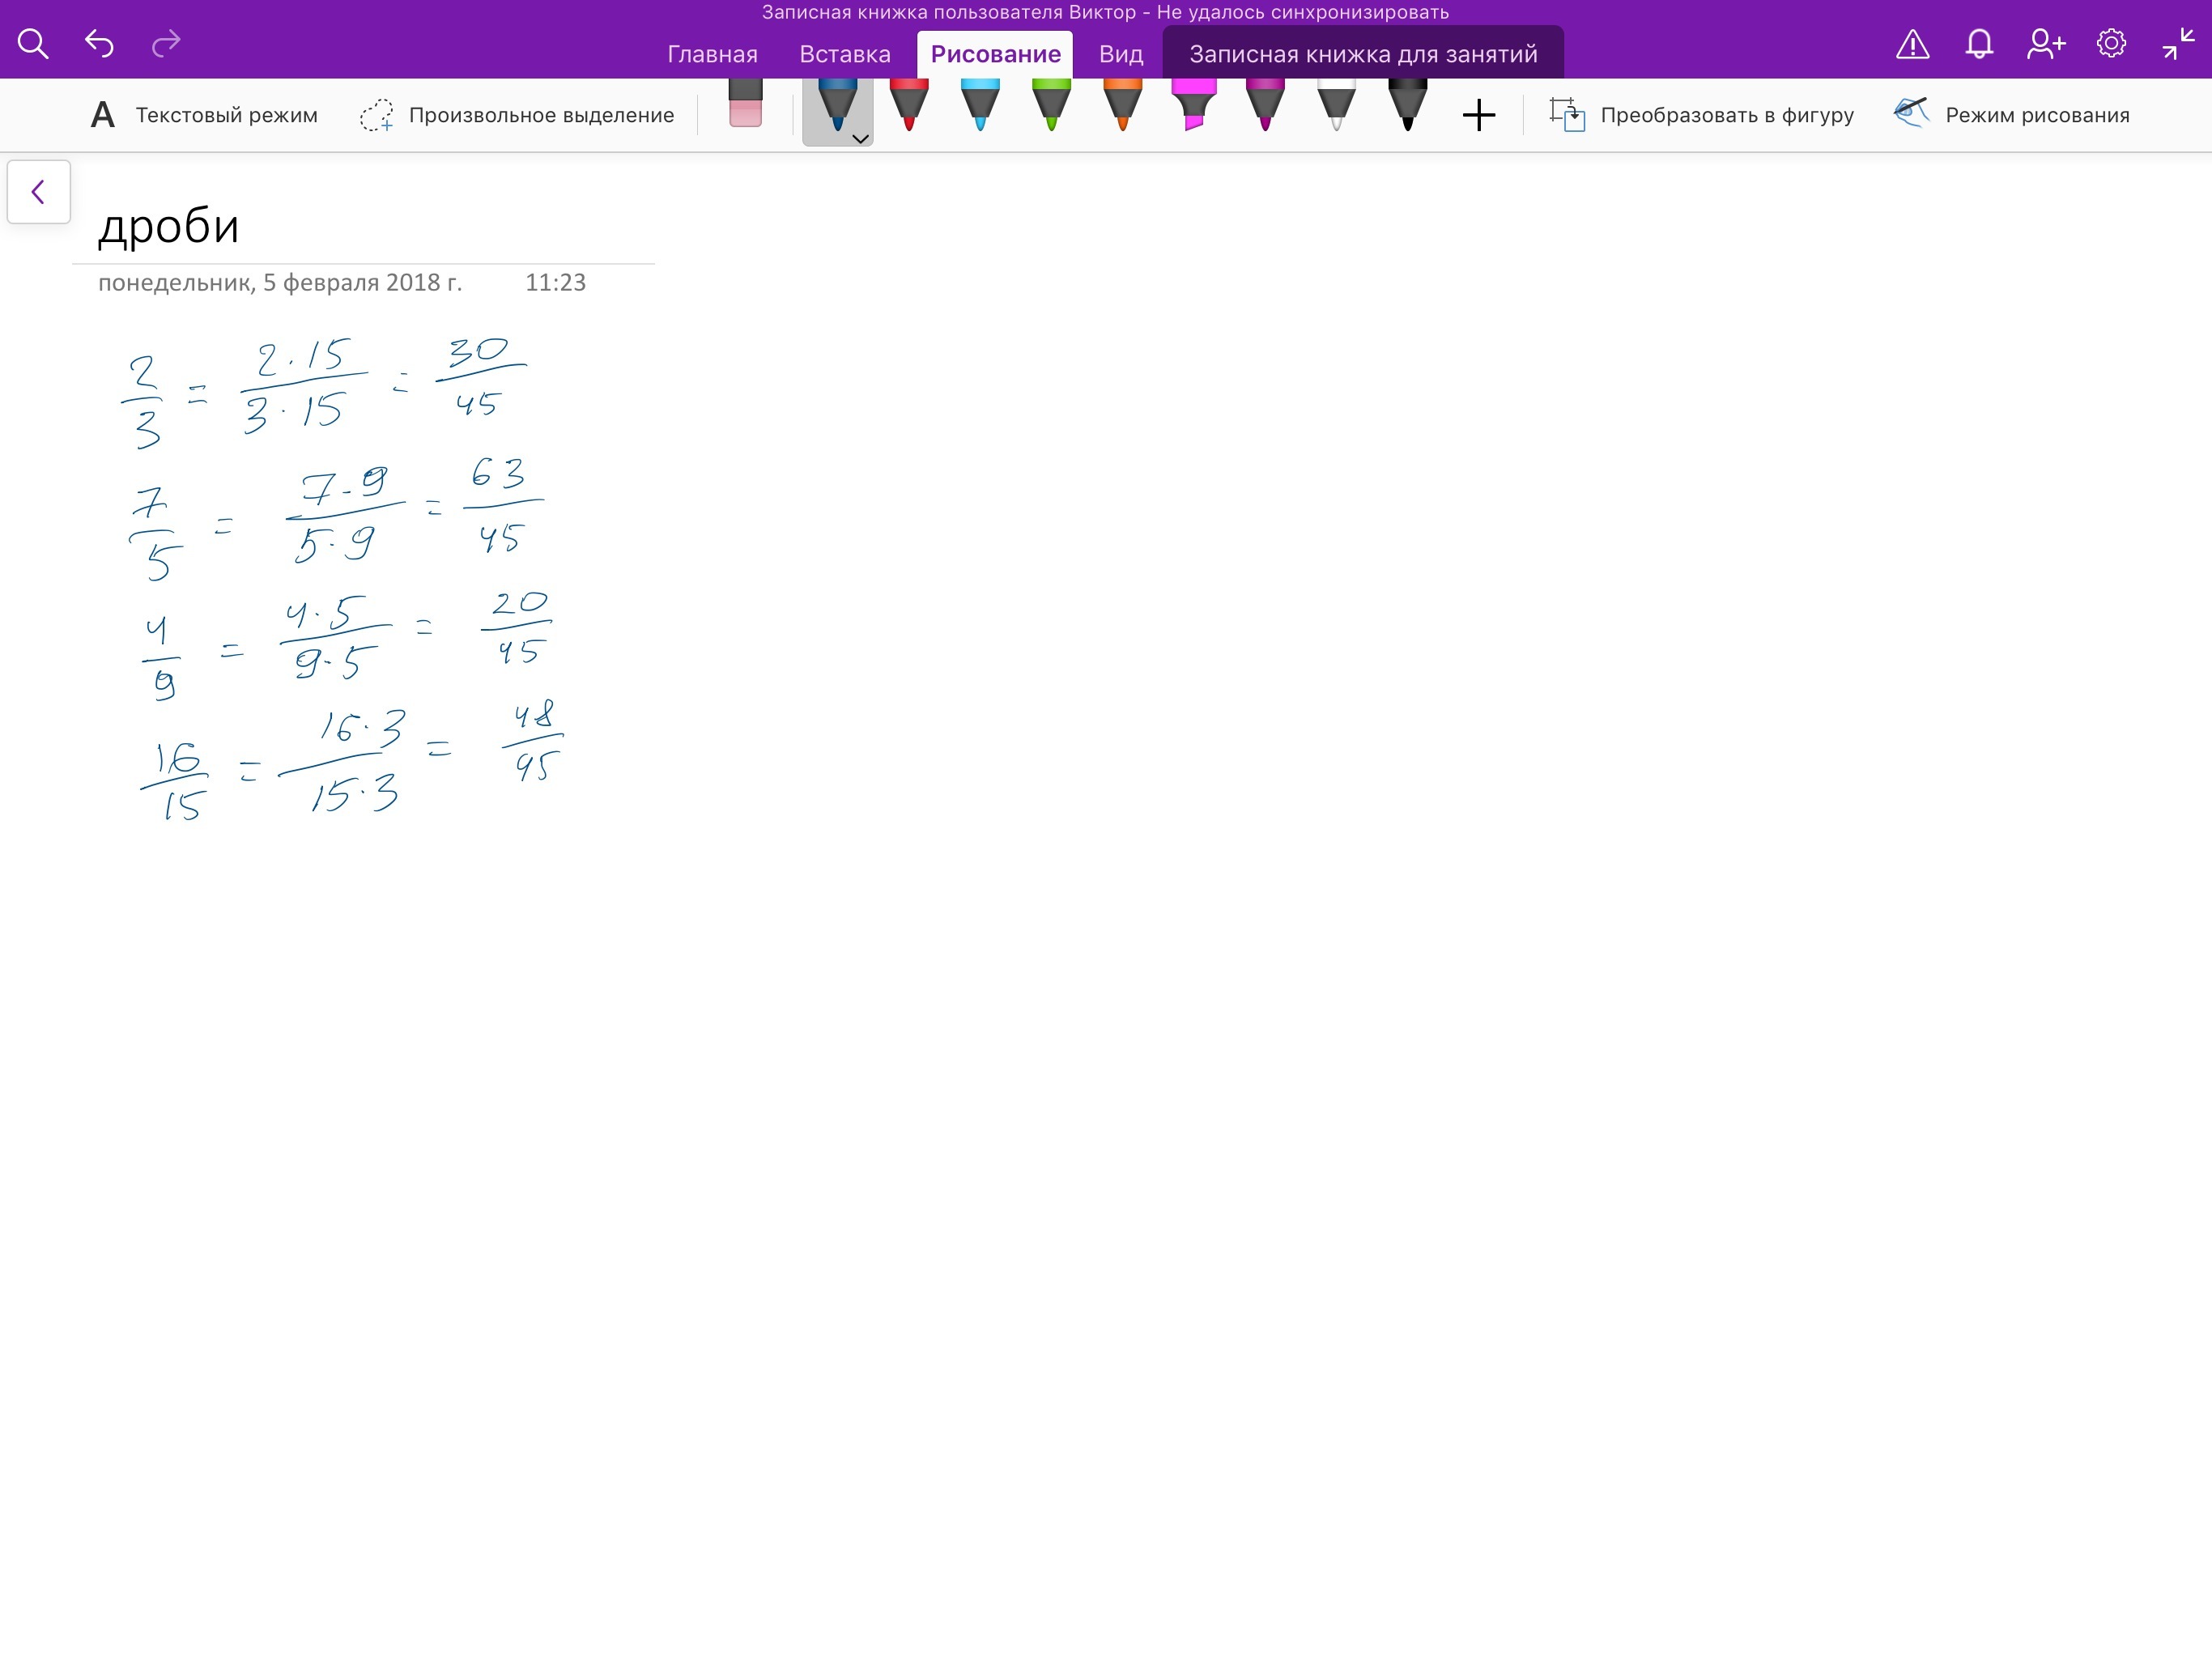Viewport: 2212px width, 1658px height.
Task: Click the page title дроби
Action: 169,226
